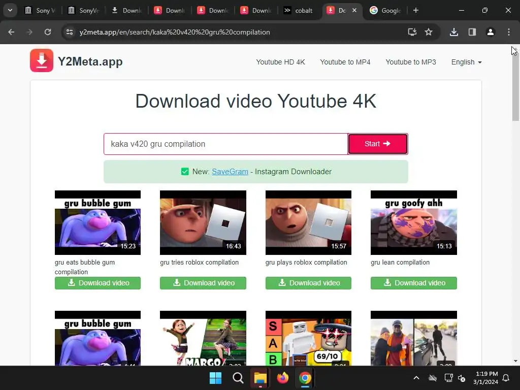Viewport: 520px width, 390px height.
Task: Open a new tab with the plus icon
Action: tap(416, 10)
